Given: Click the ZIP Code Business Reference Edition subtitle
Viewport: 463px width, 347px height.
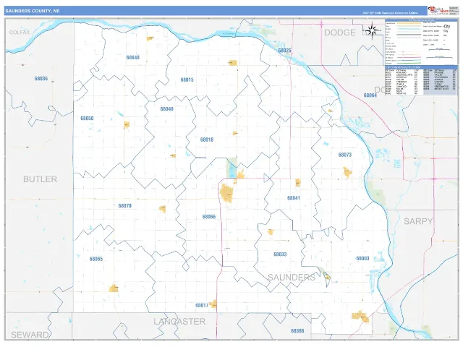Looking at the screenshot, I should 391,13.
